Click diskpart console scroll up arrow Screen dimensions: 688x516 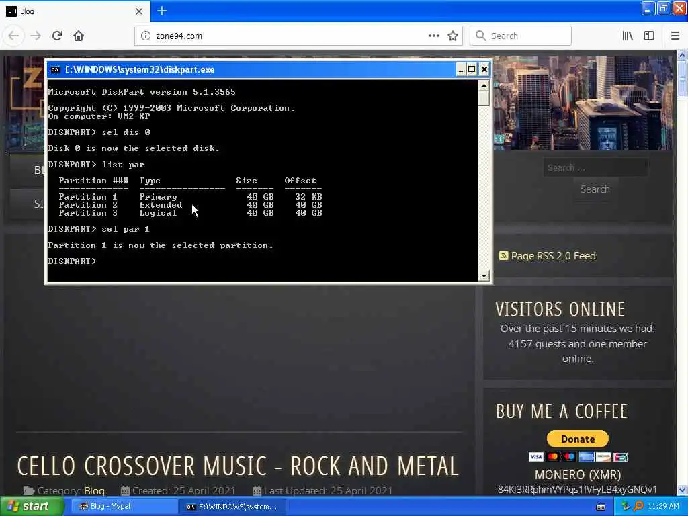[x=484, y=85]
